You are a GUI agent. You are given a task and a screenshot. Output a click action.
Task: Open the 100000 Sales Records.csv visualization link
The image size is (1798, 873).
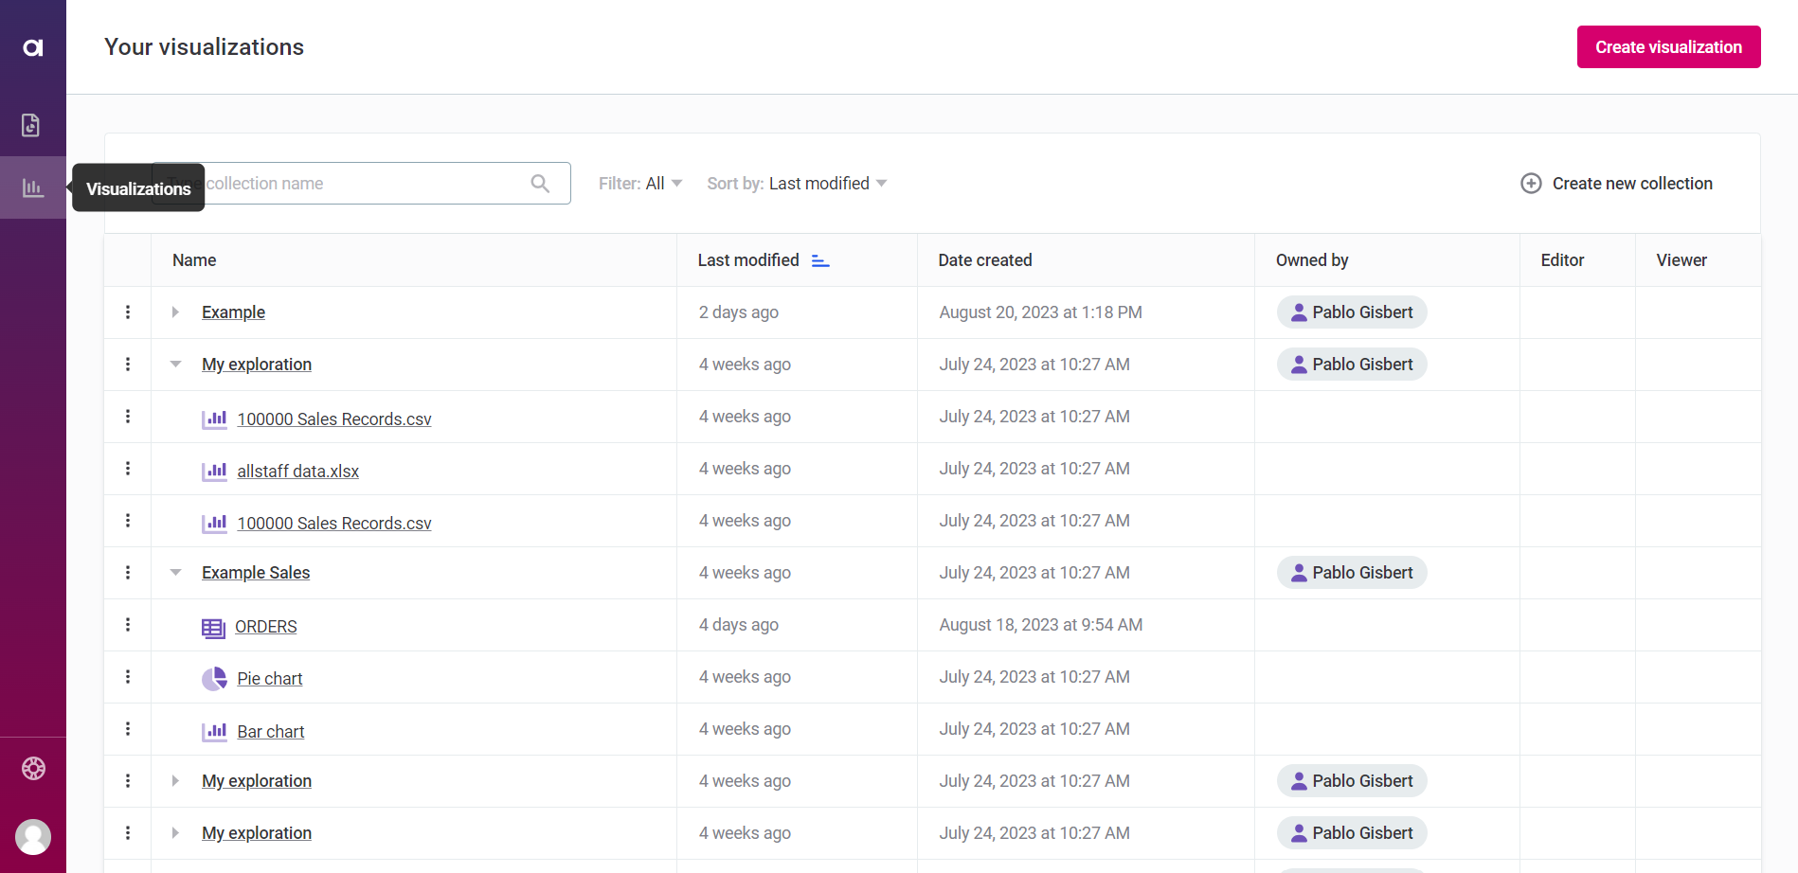333,419
